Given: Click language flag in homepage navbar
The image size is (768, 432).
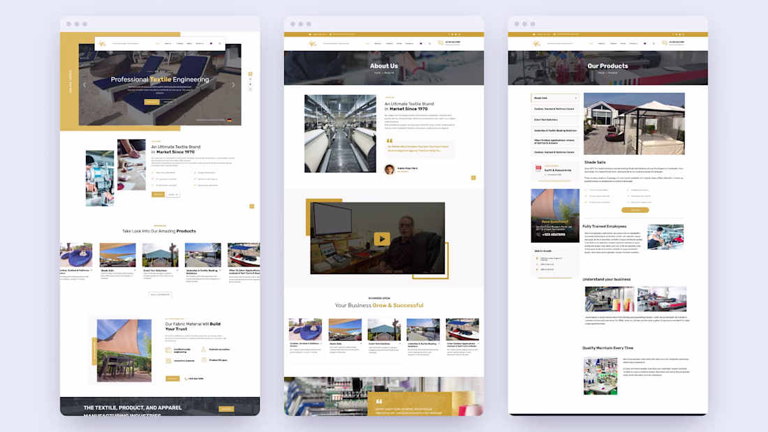Looking at the screenshot, I should pyautogui.click(x=211, y=43).
